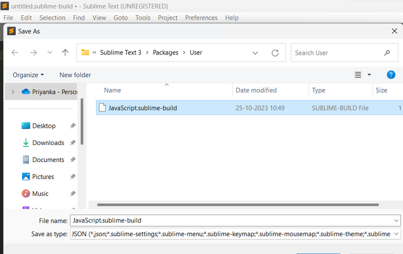Click the Forward navigation arrow
Image resolution: width=403 pixels, height=254 pixels.
[x=34, y=52]
